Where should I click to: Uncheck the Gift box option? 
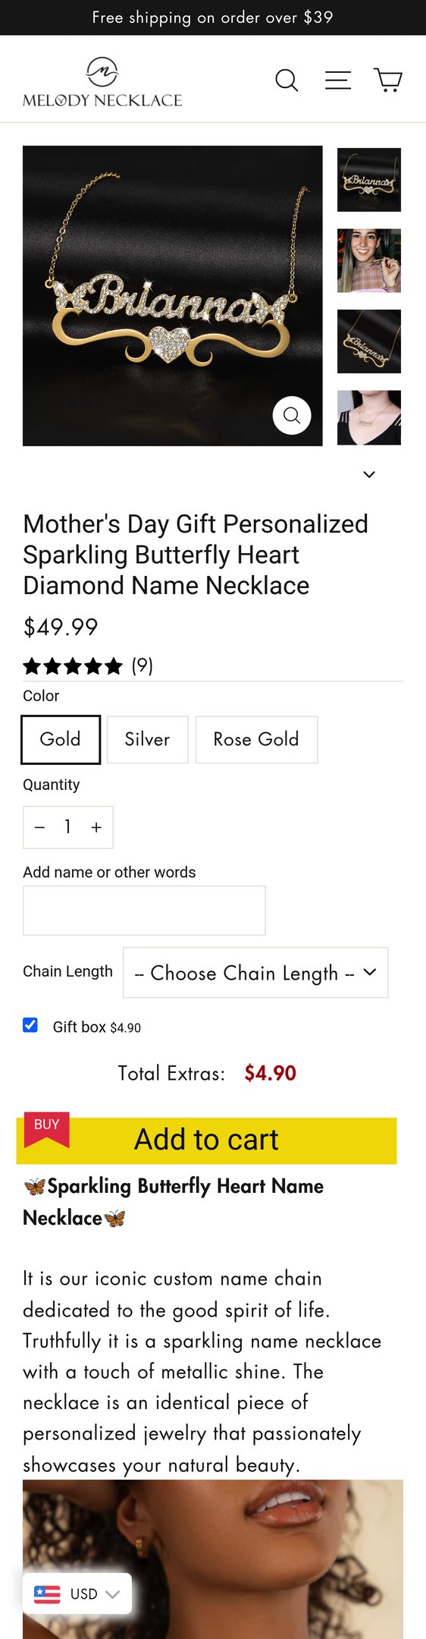tap(30, 1025)
